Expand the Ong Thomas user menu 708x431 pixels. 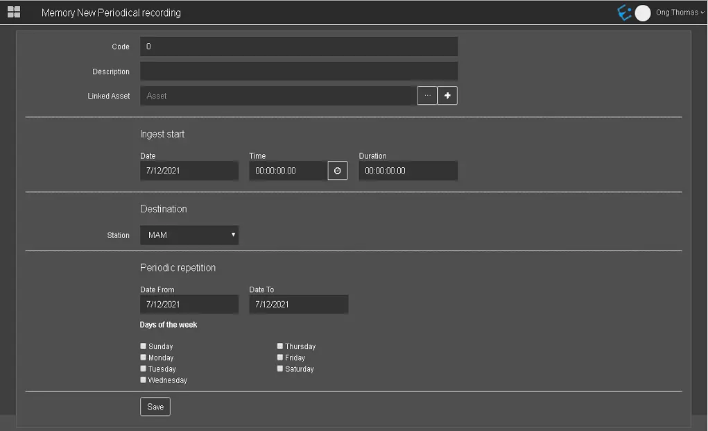(x=680, y=12)
